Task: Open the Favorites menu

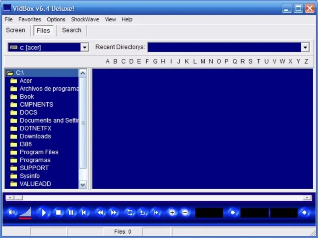Action: click(x=29, y=19)
